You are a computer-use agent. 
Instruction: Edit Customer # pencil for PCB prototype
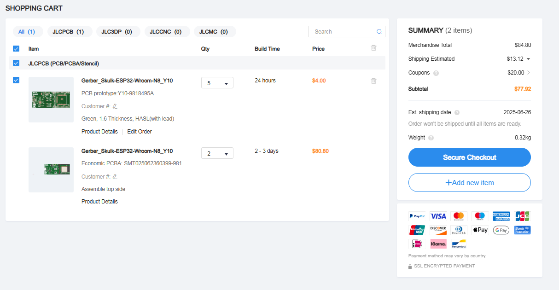(x=115, y=106)
